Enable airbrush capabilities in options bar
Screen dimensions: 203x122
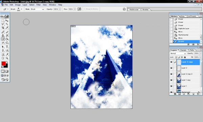(x=79, y=9)
